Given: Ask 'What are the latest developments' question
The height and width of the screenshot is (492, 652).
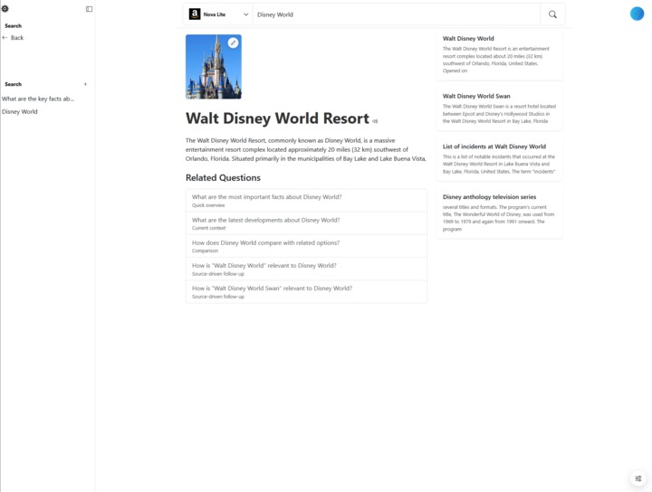Looking at the screenshot, I should tap(306, 223).
